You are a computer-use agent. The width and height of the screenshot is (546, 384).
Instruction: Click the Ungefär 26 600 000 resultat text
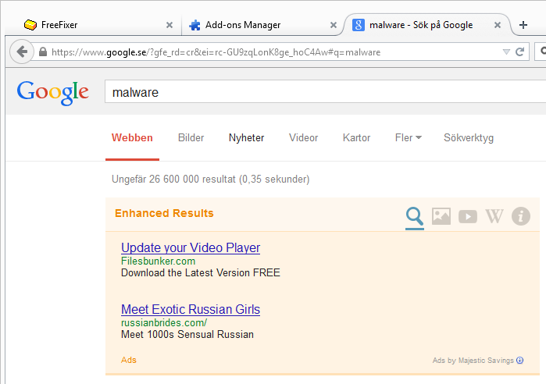[x=210, y=180]
